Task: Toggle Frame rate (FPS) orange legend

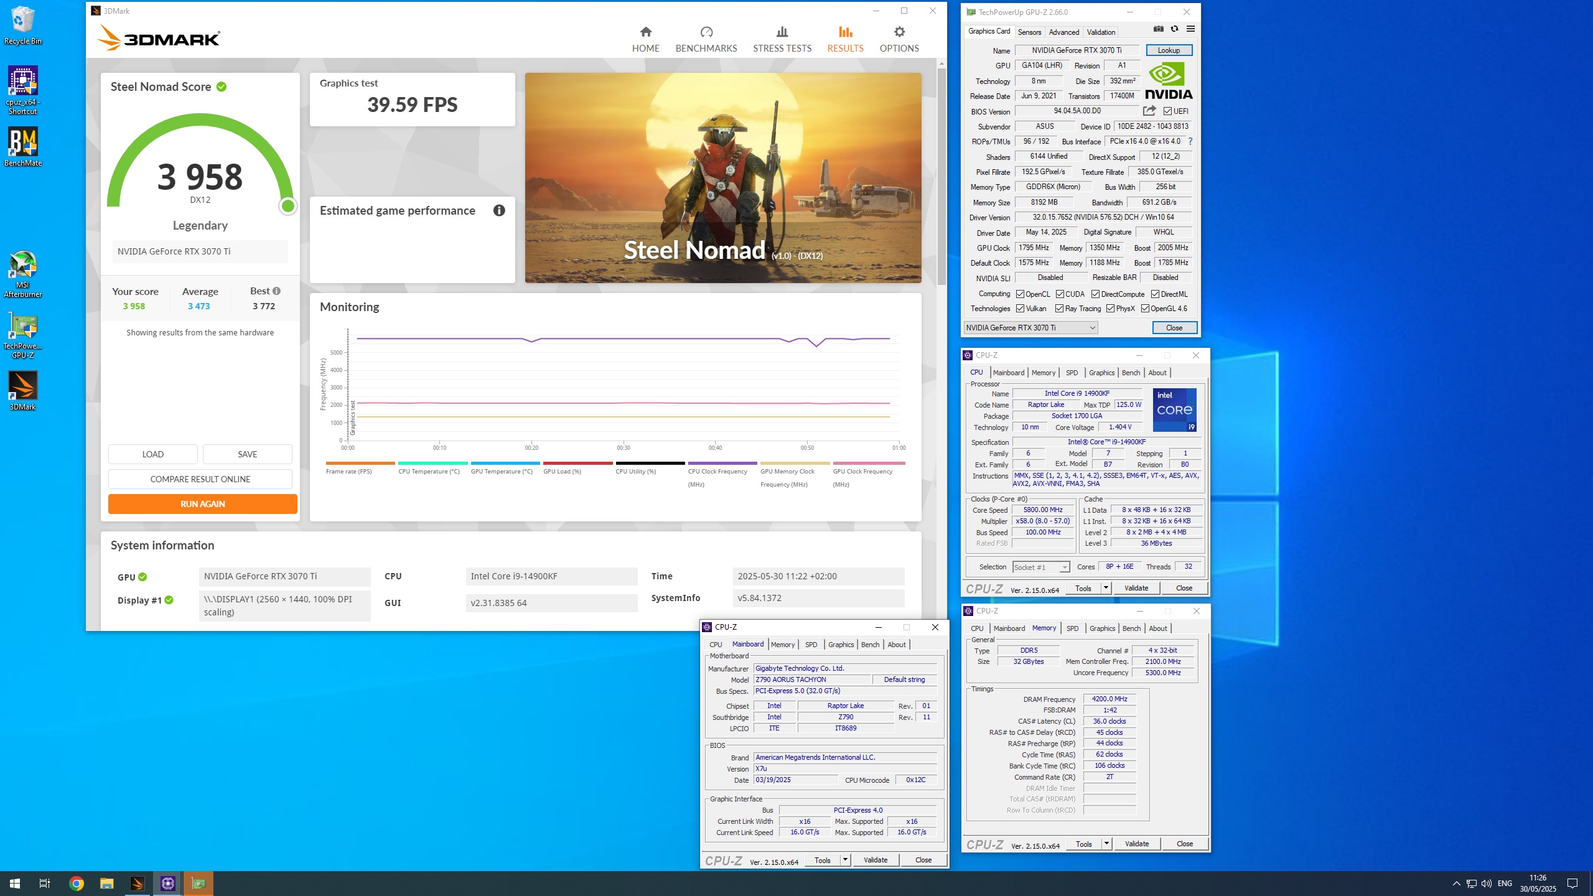Action: click(360, 468)
